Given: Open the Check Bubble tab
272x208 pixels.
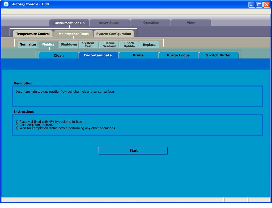Looking at the screenshot, I should click(x=129, y=44).
